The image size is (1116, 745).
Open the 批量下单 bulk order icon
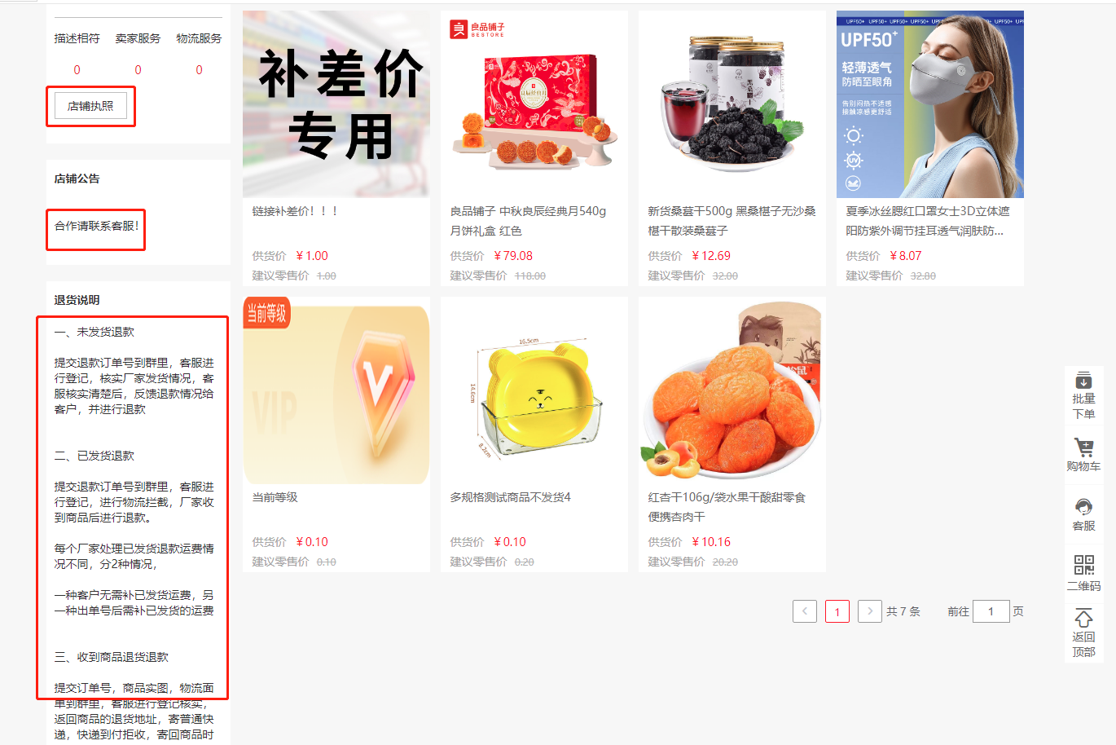point(1083,381)
